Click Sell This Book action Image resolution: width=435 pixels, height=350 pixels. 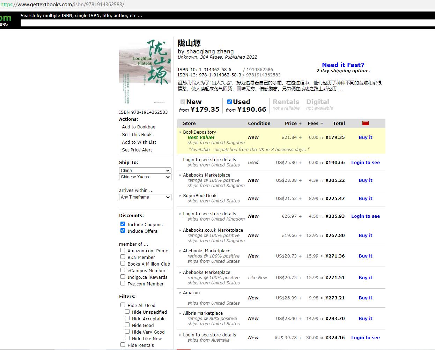tap(137, 135)
